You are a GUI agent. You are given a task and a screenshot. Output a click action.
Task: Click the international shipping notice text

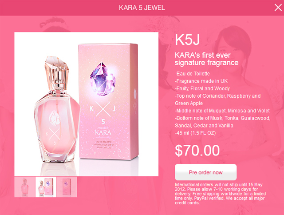[x=220, y=194]
